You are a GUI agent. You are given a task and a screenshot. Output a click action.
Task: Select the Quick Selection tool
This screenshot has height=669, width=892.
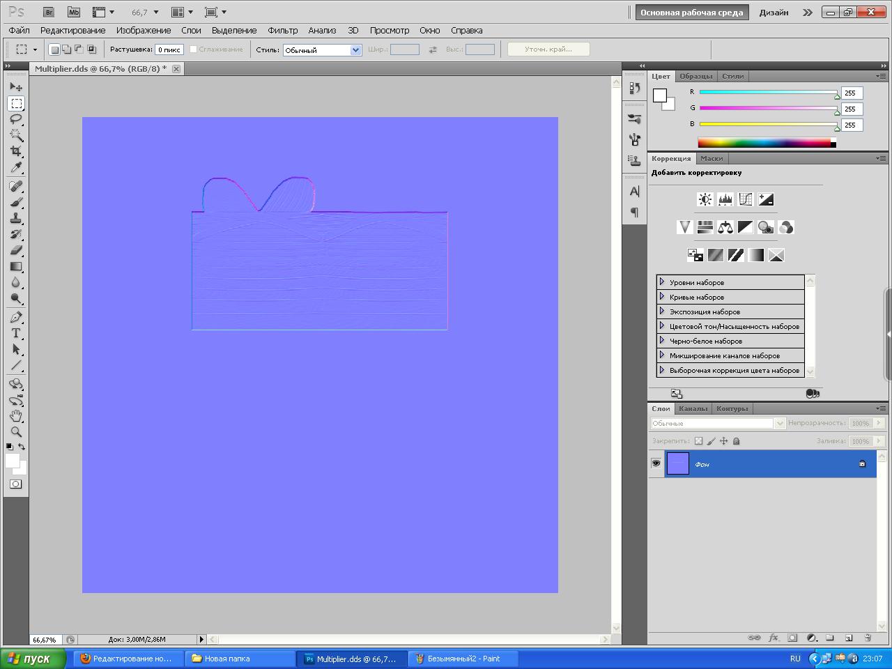tap(16, 135)
